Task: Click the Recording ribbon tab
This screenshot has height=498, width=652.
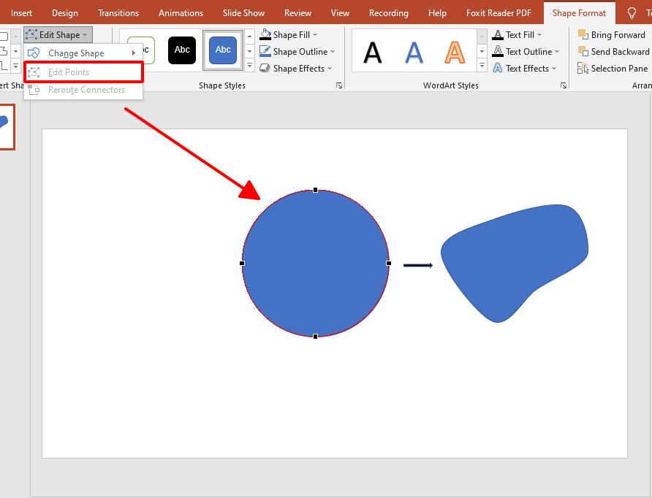Action: coord(388,12)
